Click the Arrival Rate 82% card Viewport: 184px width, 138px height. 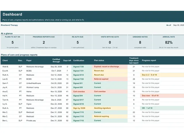pyautogui.click(x=168, y=42)
